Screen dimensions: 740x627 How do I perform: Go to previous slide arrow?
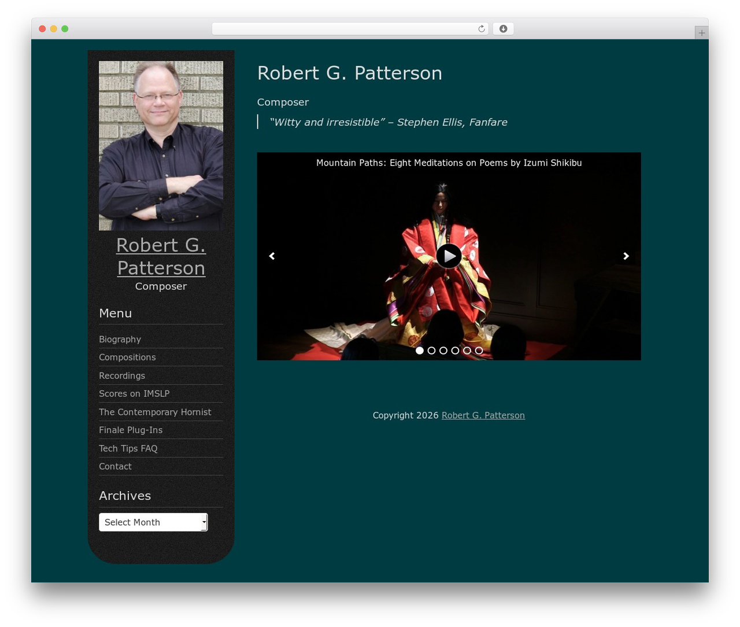point(272,256)
